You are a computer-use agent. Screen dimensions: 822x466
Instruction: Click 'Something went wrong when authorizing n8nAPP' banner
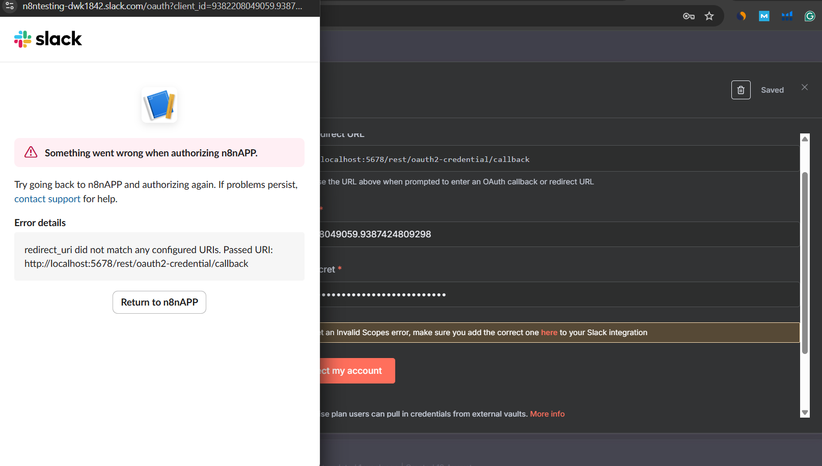pos(159,152)
